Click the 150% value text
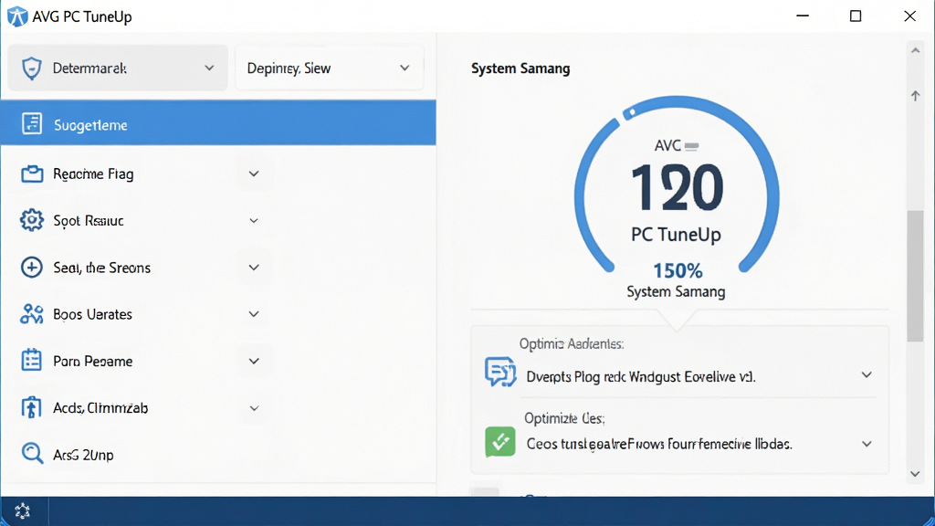The image size is (935, 526). (x=678, y=270)
